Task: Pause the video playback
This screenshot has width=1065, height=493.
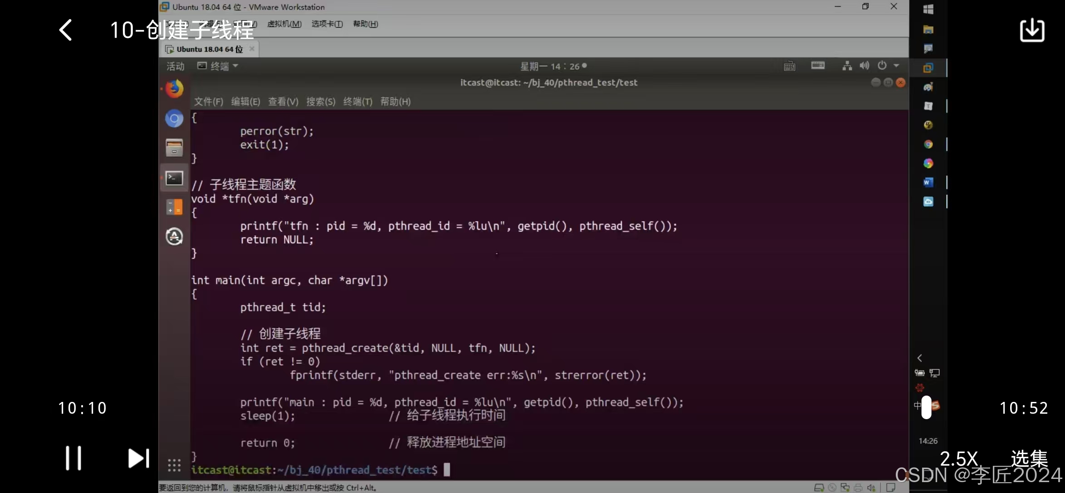Action: (x=73, y=458)
